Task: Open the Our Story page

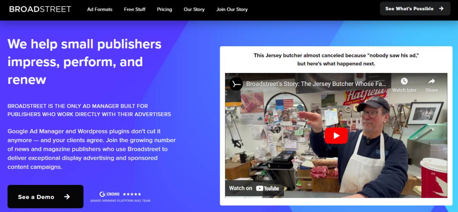Action: tap(194, 9)
